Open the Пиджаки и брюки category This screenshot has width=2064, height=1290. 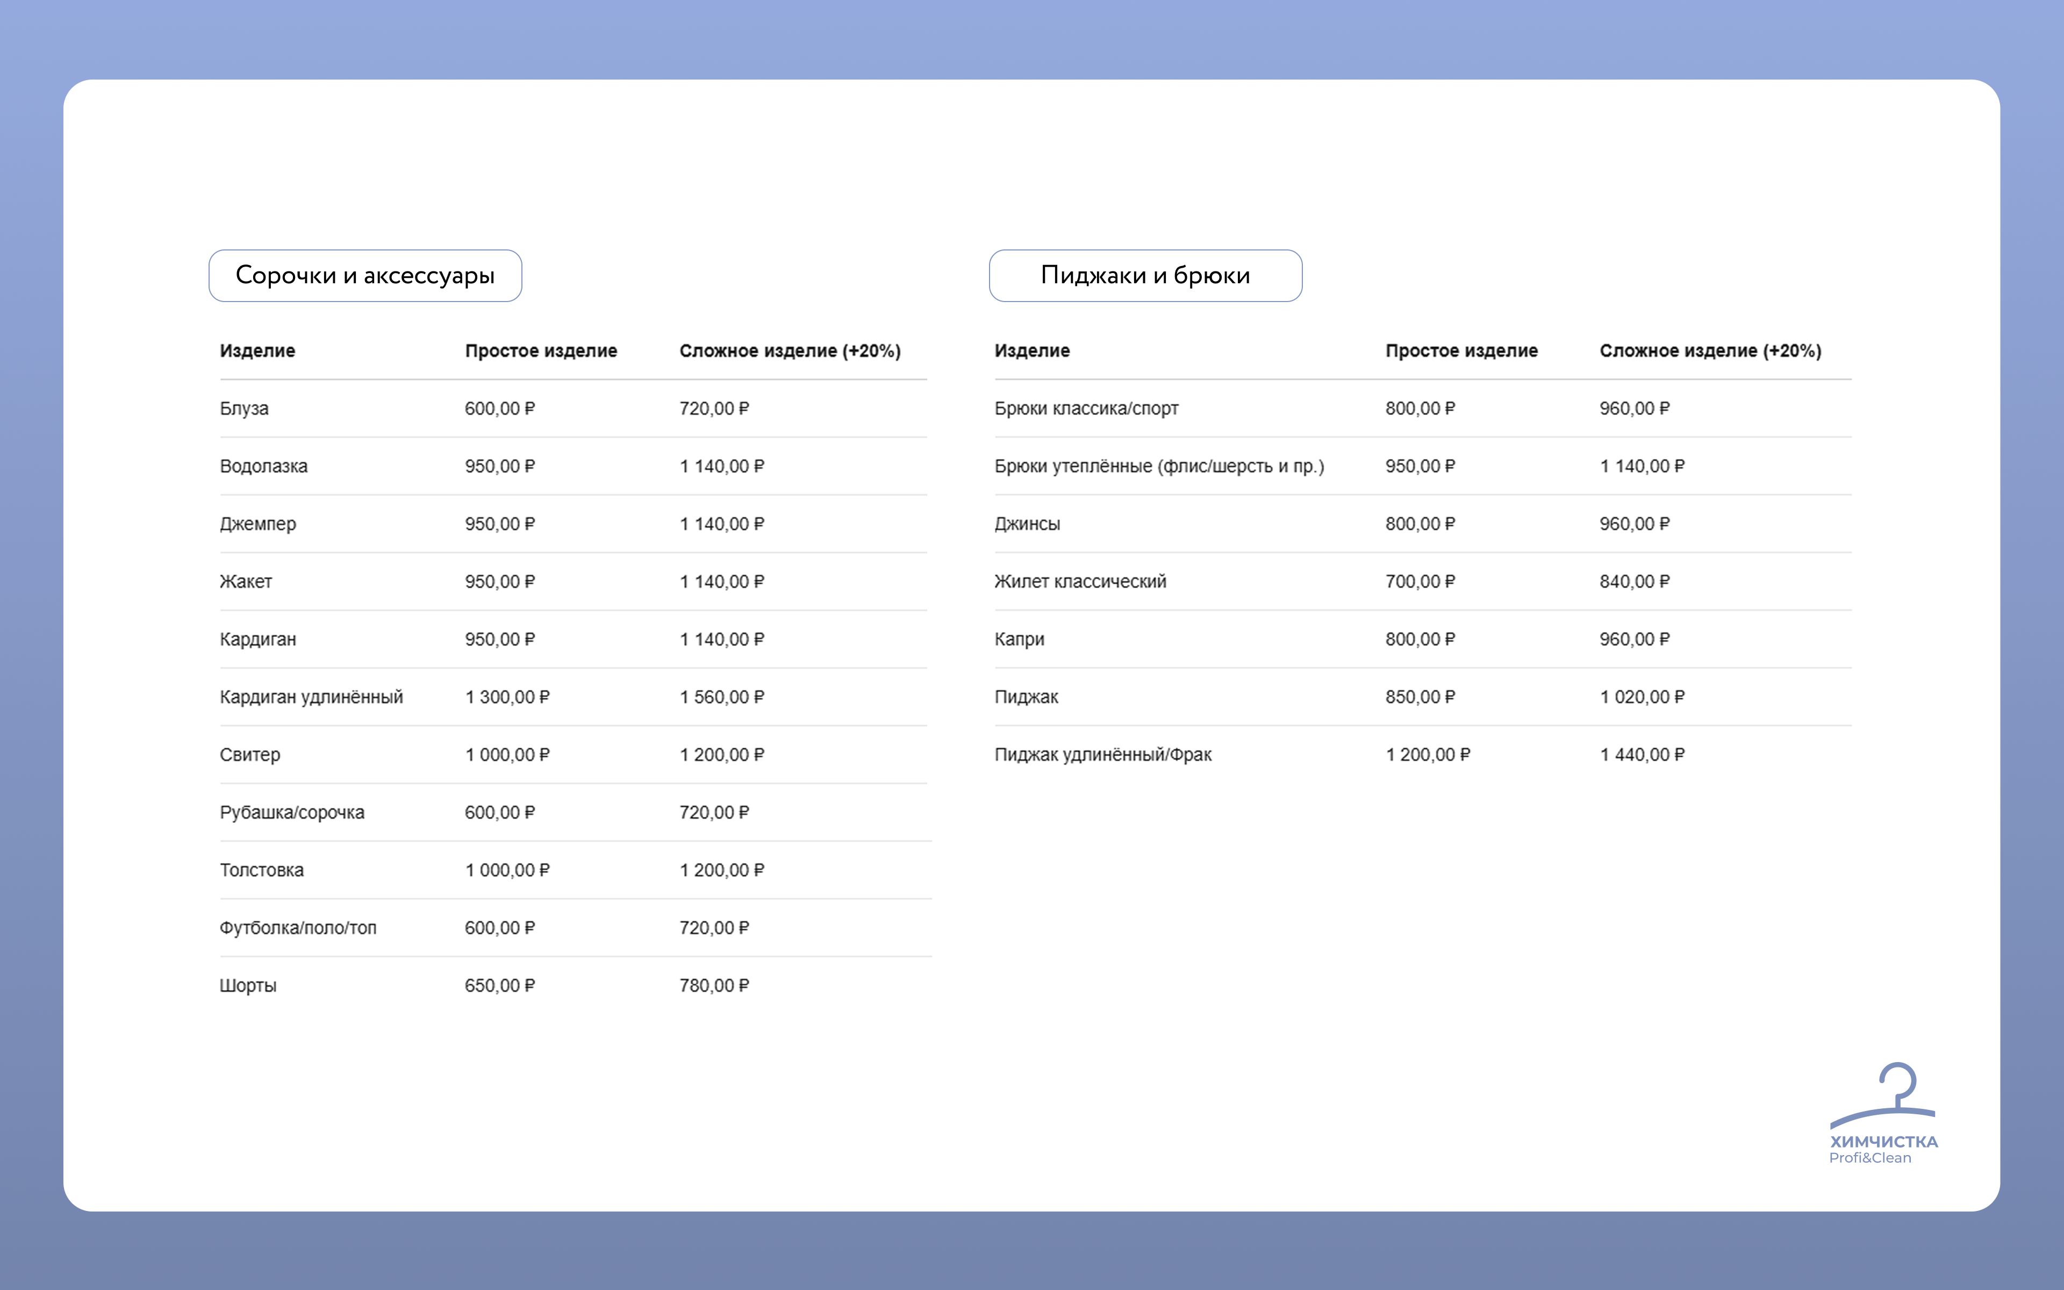click(x=1144, y=276)
